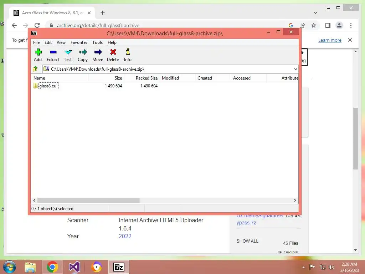
Task: Click the 7-Zip path input field
Action: [x=170, y=69]
